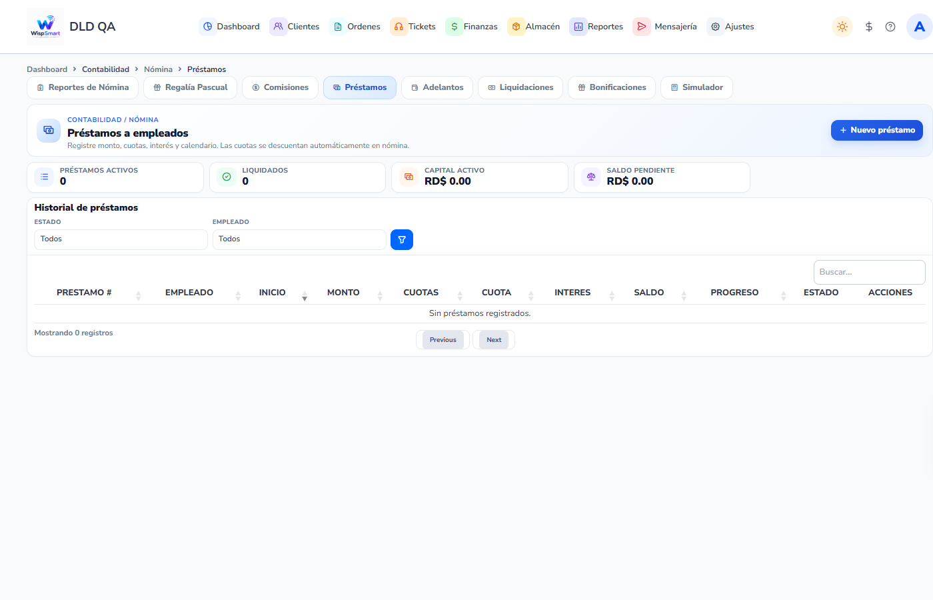Select the Préstamos tab
This screenshot has width=933, height=600.
360,87
